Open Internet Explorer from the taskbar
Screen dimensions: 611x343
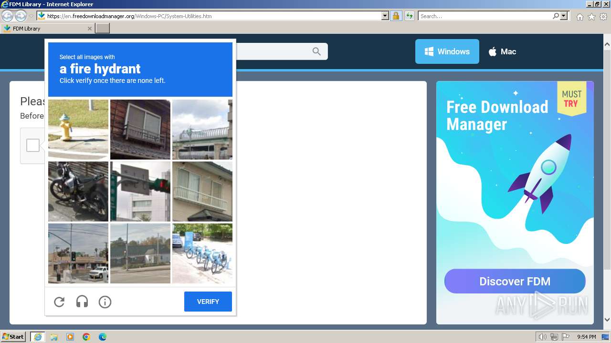[37, 337]
